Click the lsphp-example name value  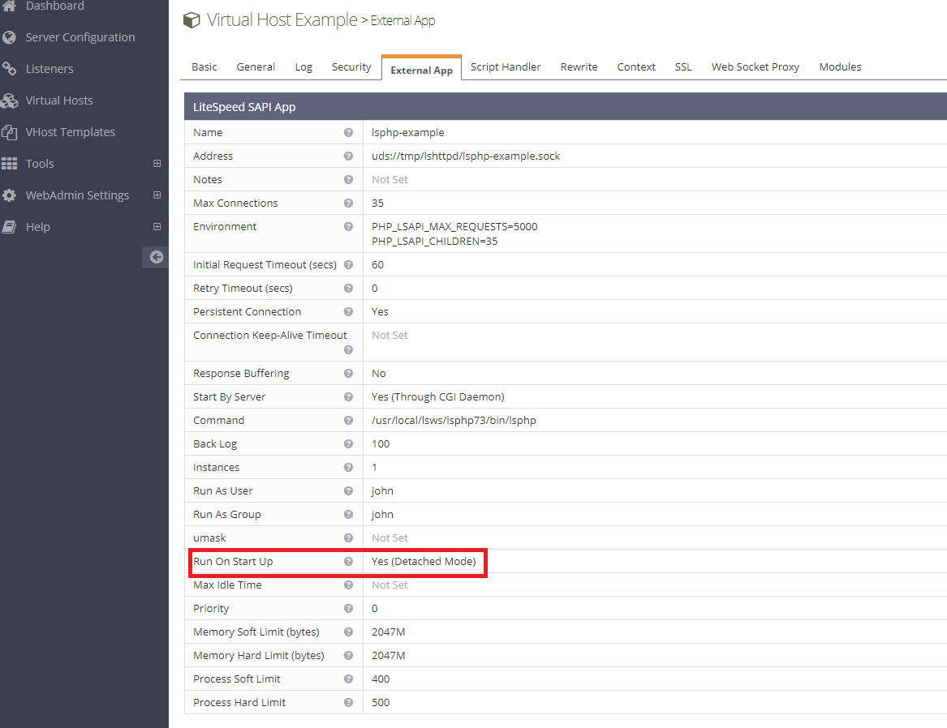[x=407, y=133]
